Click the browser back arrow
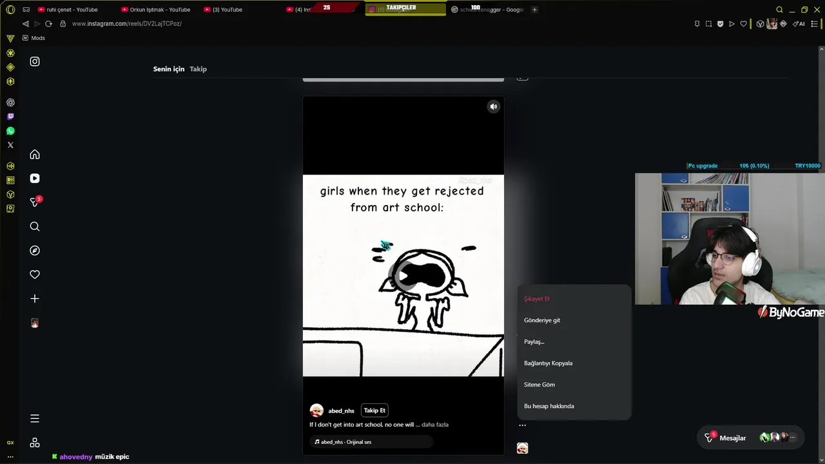 26,24
